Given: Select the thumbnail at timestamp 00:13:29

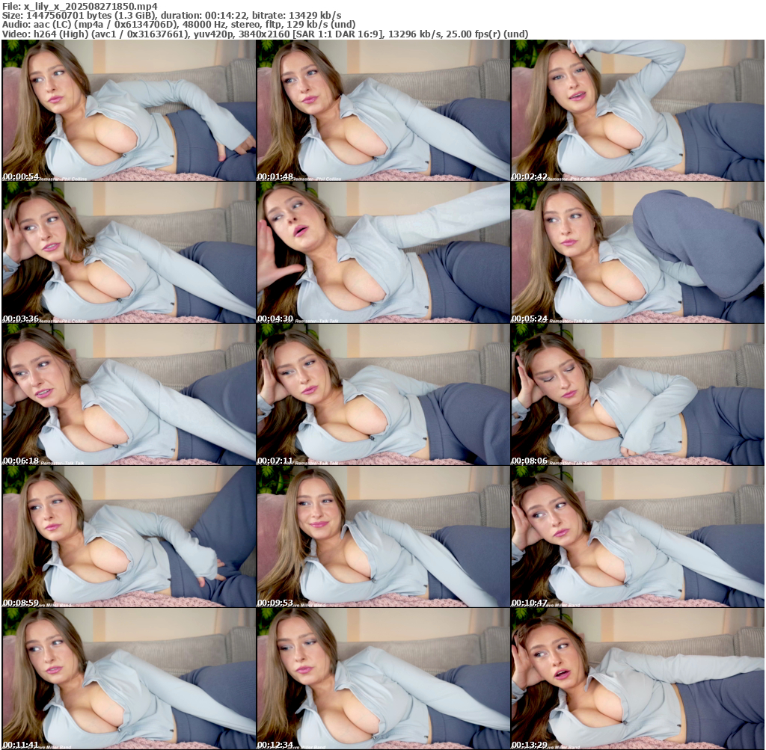Looking at the screenshot, I should tap(637, 679).
